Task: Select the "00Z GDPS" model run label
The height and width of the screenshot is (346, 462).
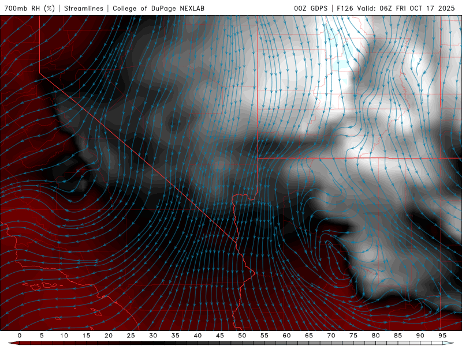Action: (311, 8)
